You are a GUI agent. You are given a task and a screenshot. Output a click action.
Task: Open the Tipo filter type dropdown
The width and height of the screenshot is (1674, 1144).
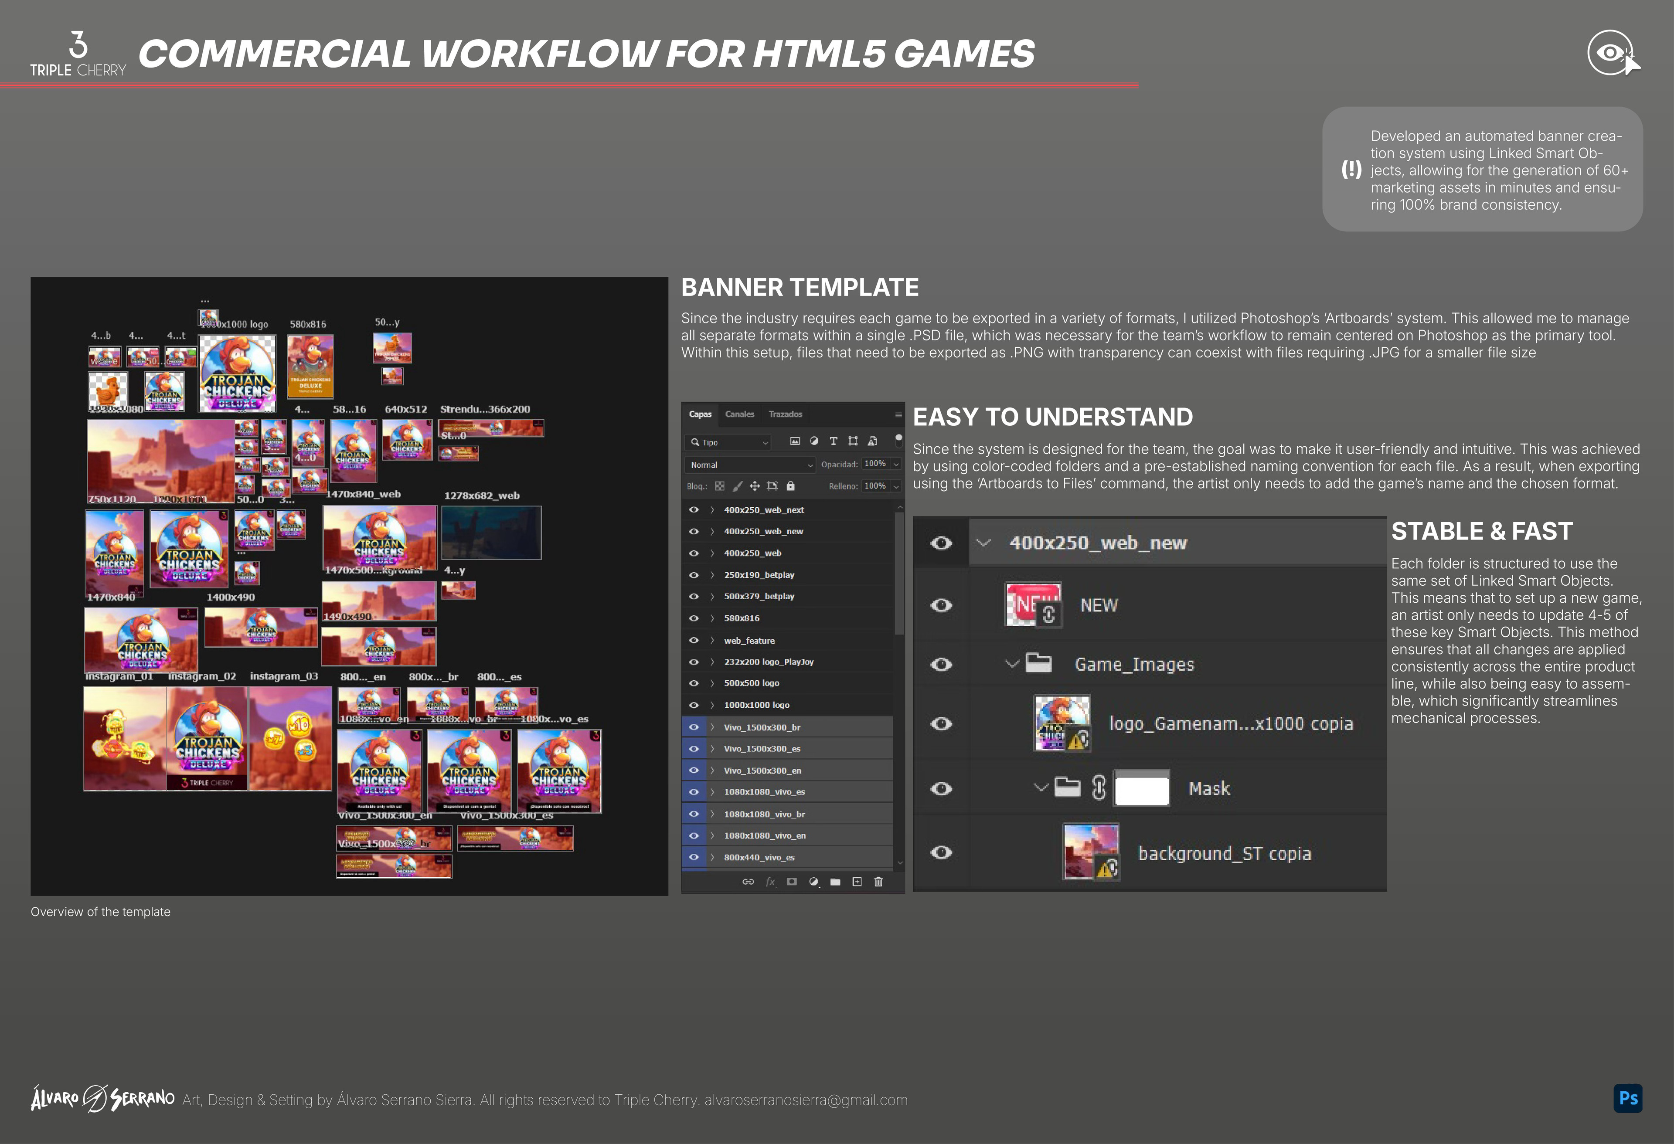[728, 442]
